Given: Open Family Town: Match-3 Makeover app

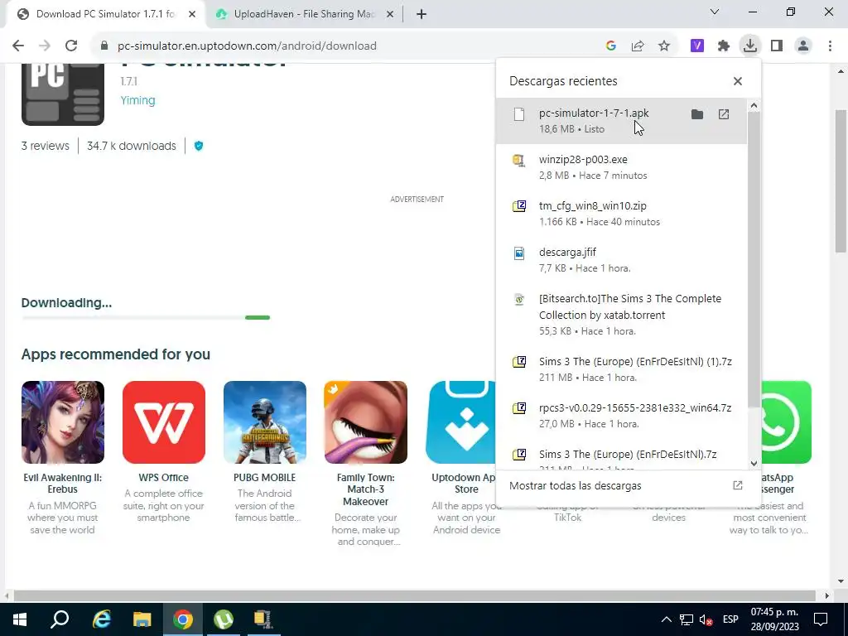Looking at the screenshot, I should pyautogui.click(x=365, y=422).
